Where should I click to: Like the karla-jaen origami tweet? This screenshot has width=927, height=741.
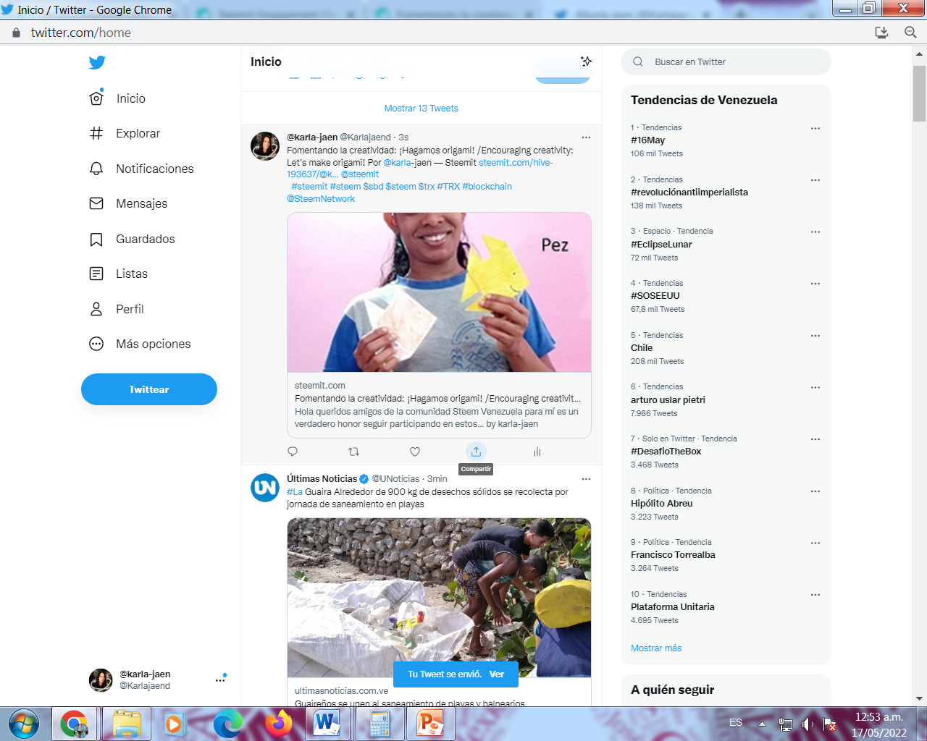point(415,452)
